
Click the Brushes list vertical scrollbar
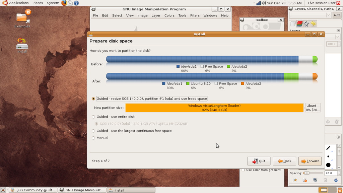[x=339, y=157]
